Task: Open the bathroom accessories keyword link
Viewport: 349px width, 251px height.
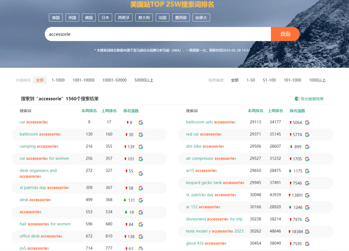Action: click(x=40, y=134)
